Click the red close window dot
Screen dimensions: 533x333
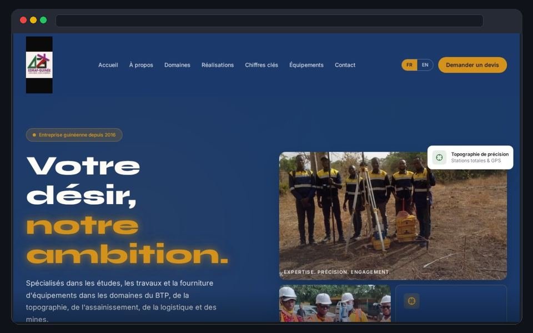[x=23, y=20]
